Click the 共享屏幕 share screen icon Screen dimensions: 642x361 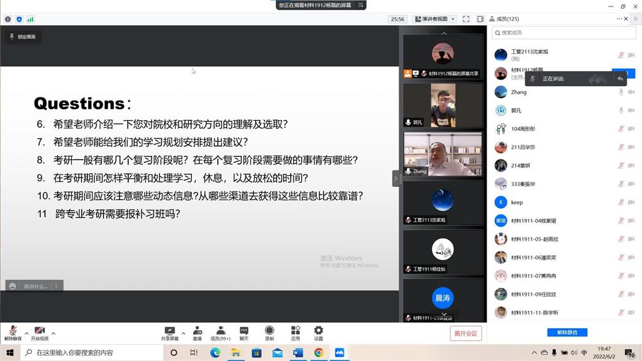click(169, 332)
